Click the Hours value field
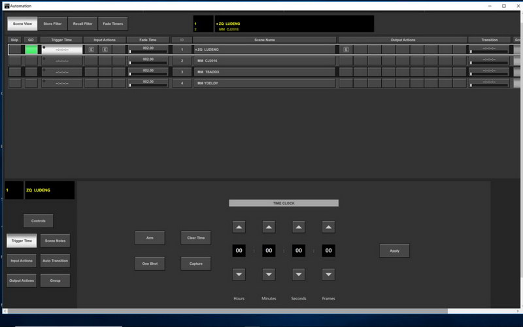The width and height of the screenshot is (523, 327). 239,250
